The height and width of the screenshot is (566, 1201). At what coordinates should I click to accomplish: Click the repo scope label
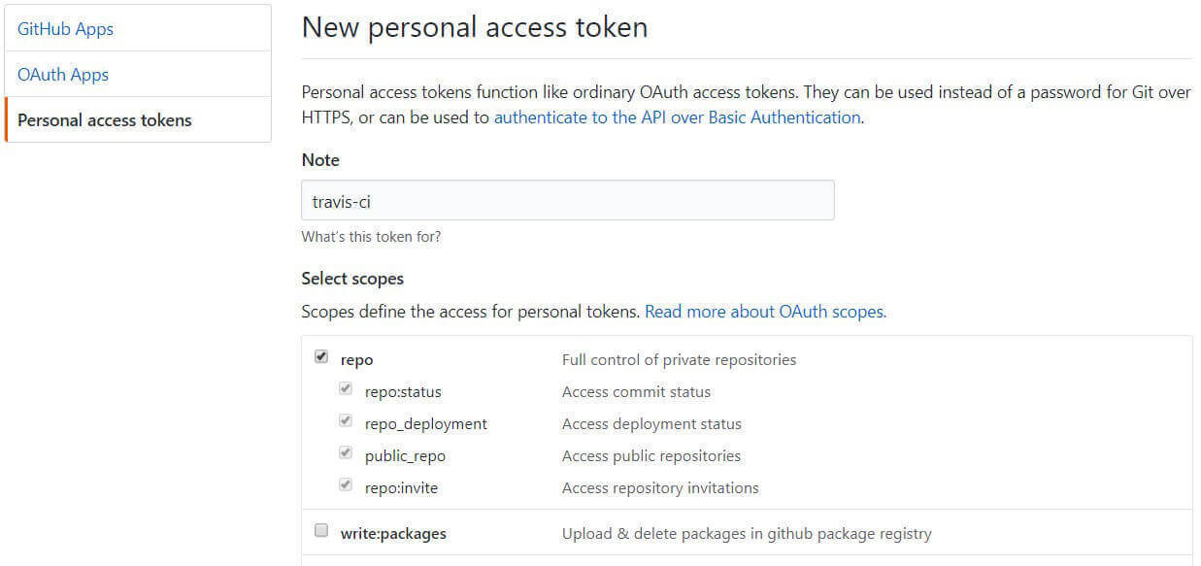click(356, 359)
